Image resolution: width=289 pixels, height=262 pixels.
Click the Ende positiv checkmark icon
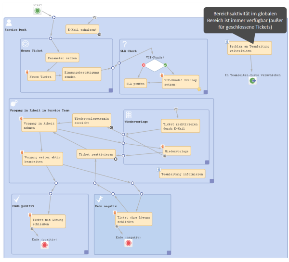point(16,199)
